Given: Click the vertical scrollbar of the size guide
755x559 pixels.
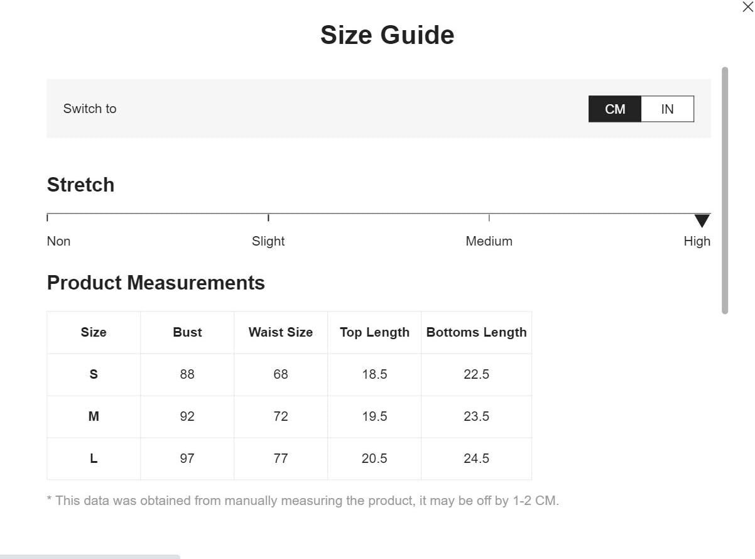Looking at the screenshot, I should click(x=725, y=190).
